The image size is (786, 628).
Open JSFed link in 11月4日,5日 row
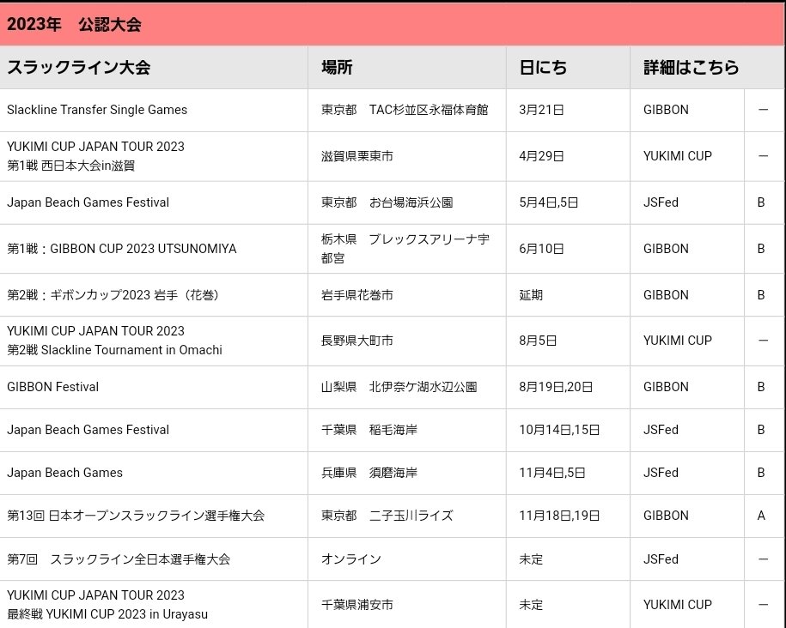(661, 473)
